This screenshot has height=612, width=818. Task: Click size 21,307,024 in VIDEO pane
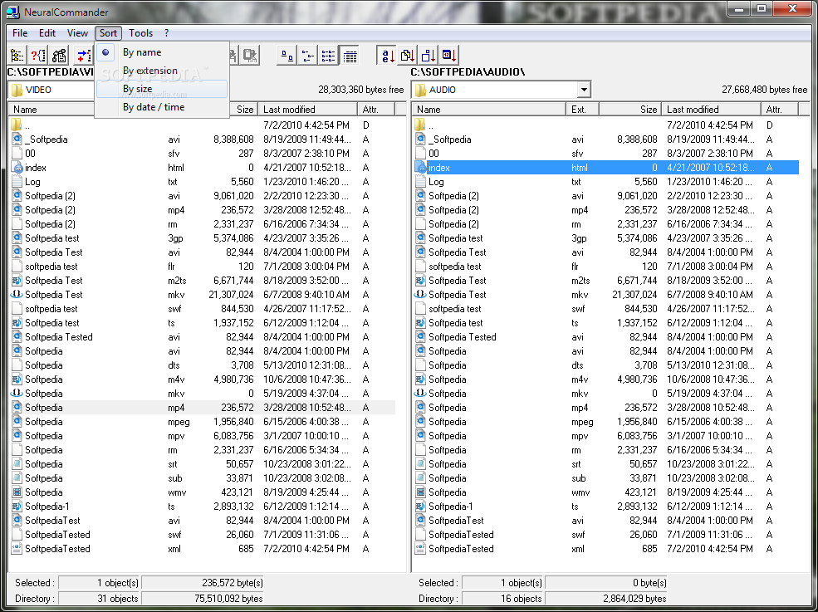(x=231, y=294)
